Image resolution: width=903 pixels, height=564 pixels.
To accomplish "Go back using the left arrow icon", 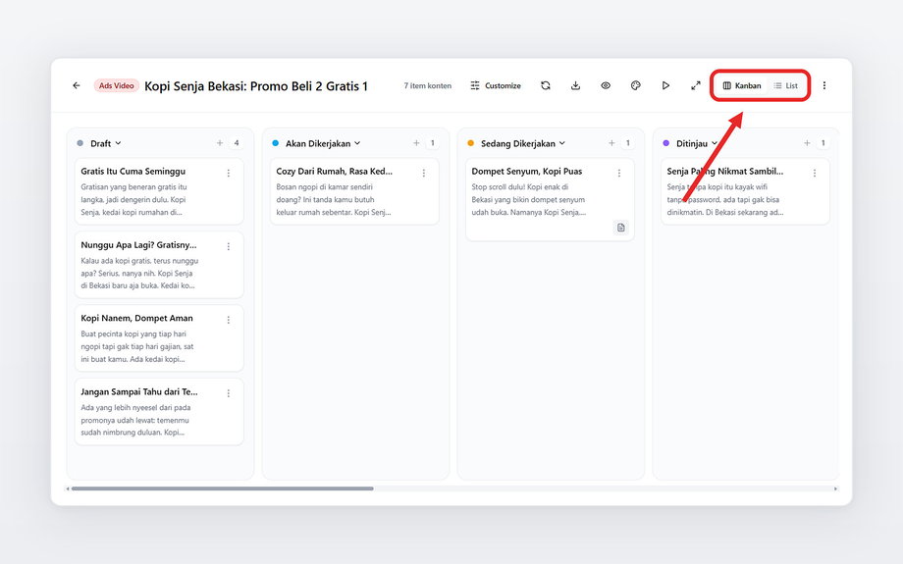I will pos(77,85).
